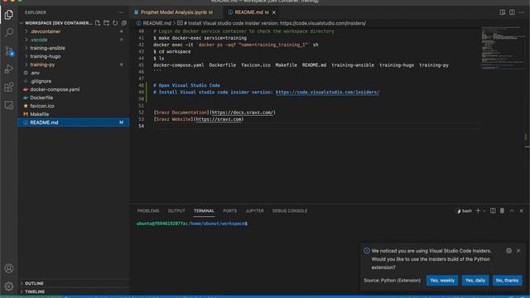Open the Remote Explorer view
Screen dimensions: 530x298
[x=9, y=105]
